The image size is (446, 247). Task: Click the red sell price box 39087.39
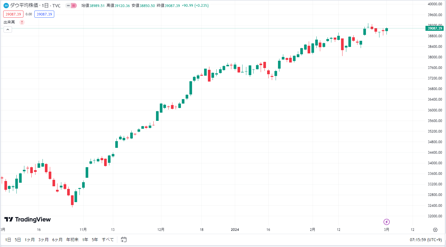pyautogui.click(x=13, y=14)
